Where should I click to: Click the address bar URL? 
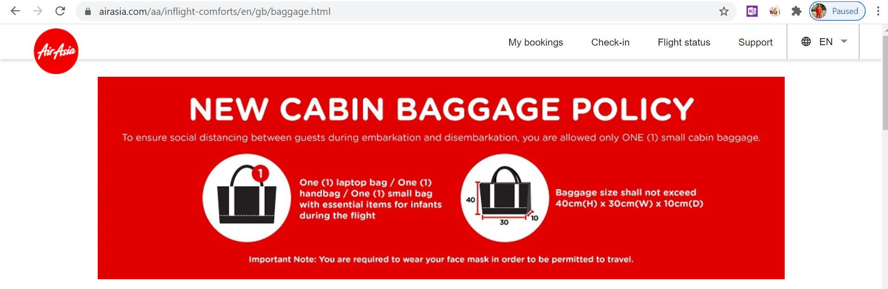click(215, 12)
